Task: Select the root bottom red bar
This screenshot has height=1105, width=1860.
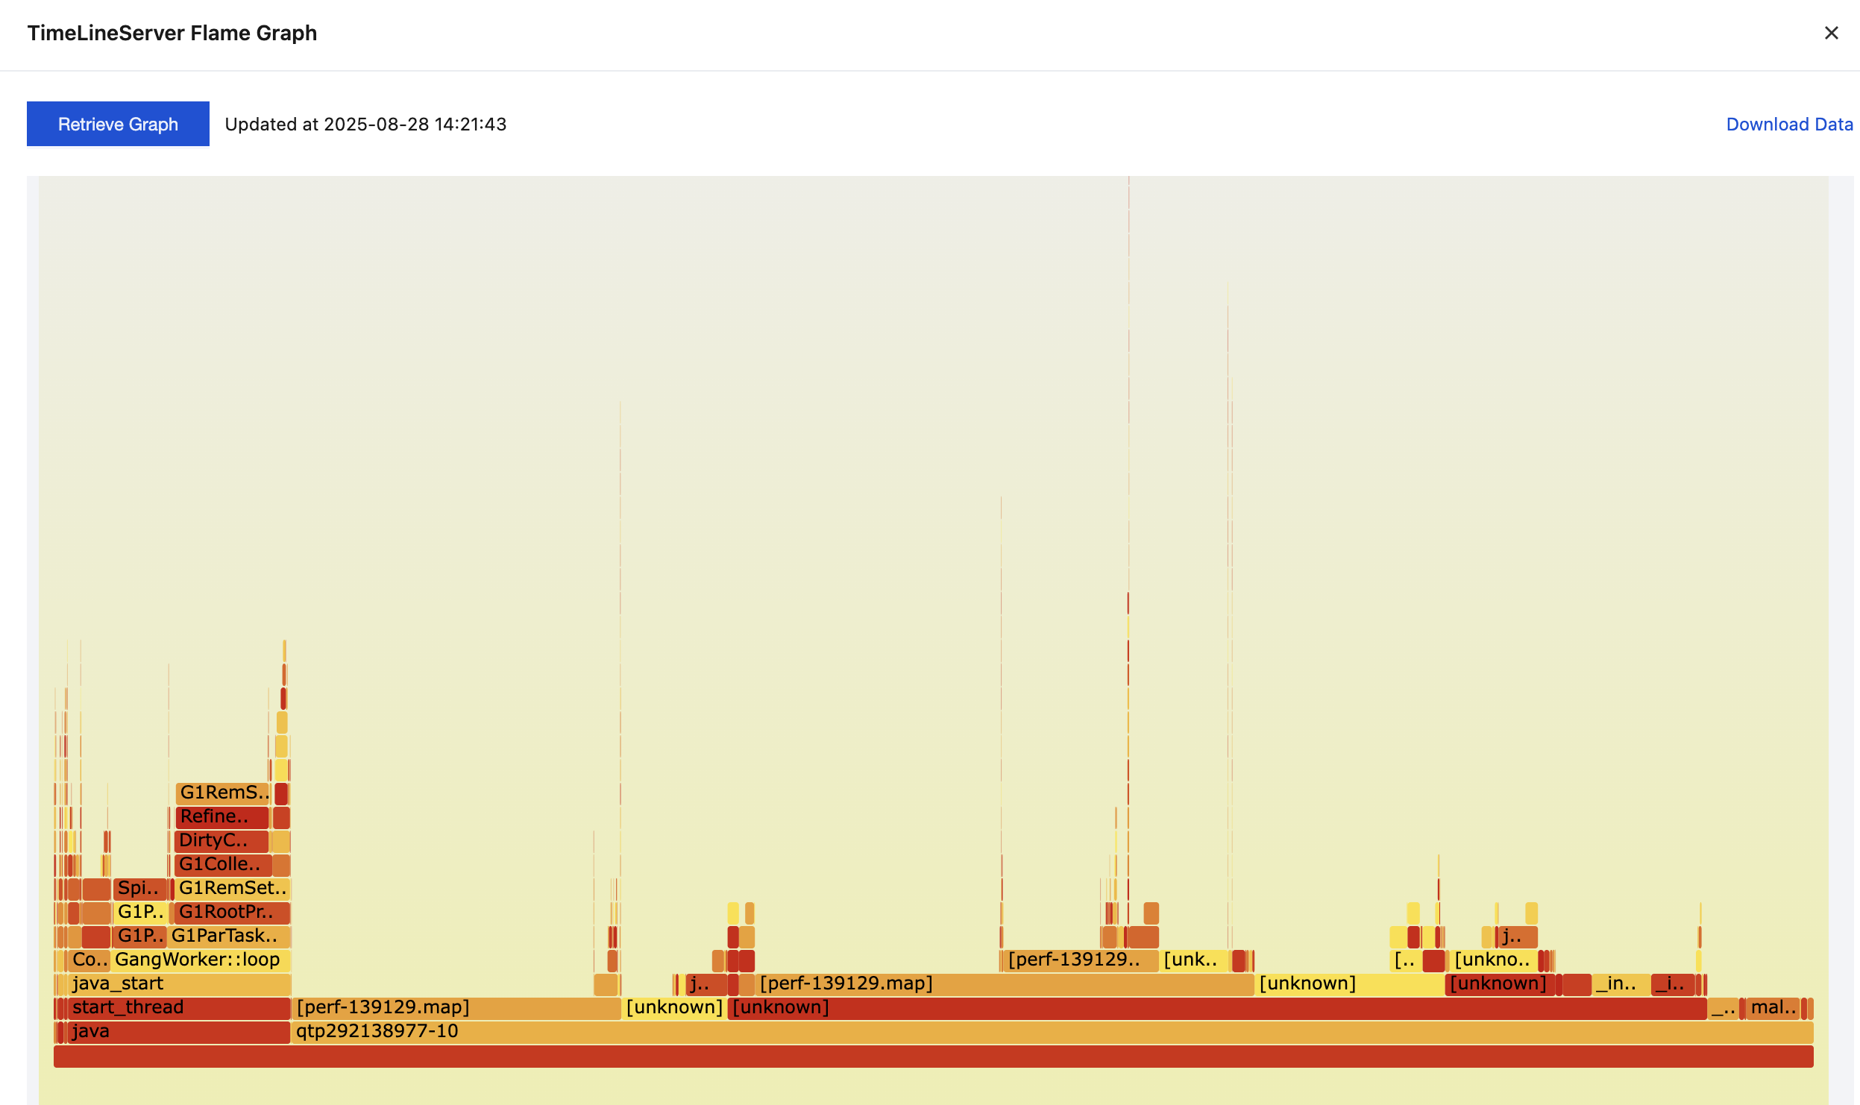Action: coord(932,1056)
